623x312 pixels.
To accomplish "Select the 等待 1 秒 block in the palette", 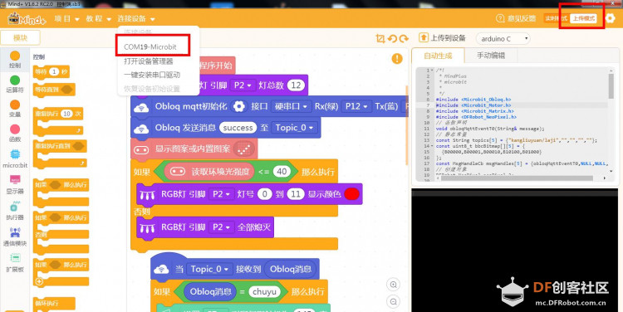I will pos(51,72).
